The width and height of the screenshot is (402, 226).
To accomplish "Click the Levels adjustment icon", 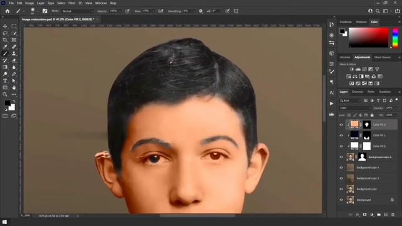I will pos(358,69).
